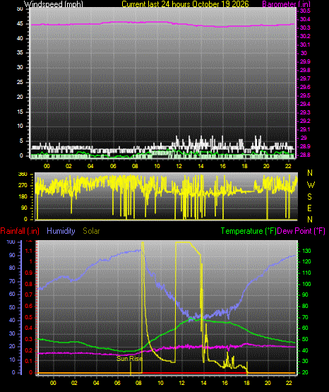
Task: Click the 30.1 value on the barometer axis
Action: (305, 44)
